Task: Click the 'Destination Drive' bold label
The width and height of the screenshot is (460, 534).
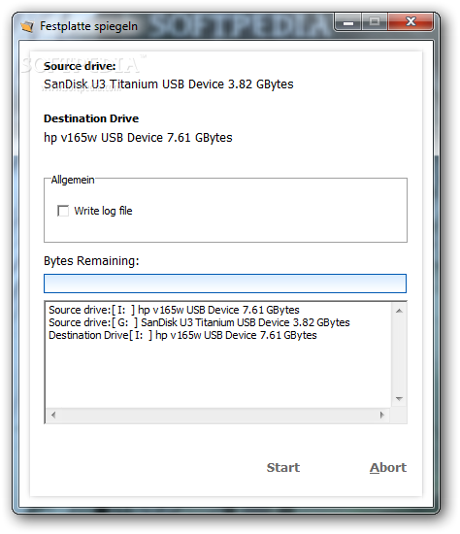Action: coord(91,118)
